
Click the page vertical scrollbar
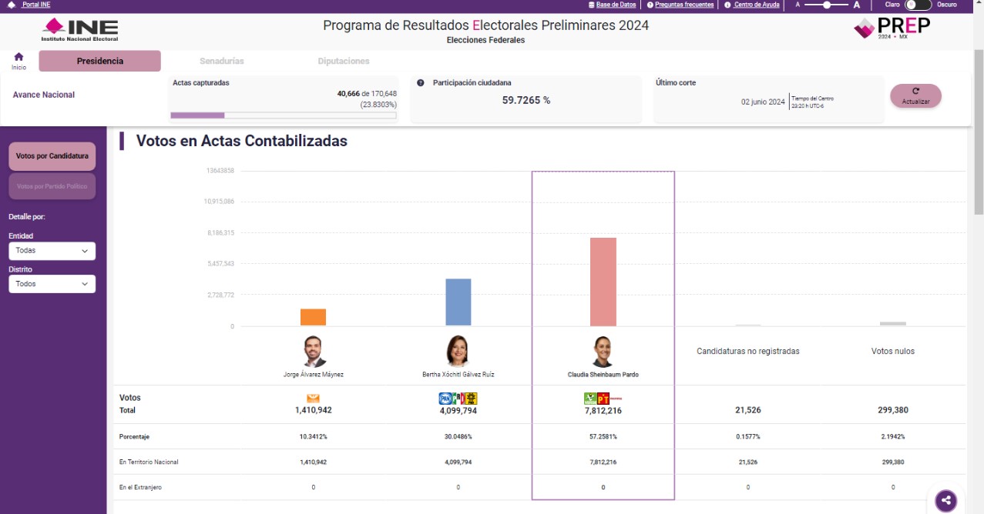pos(979,131)
